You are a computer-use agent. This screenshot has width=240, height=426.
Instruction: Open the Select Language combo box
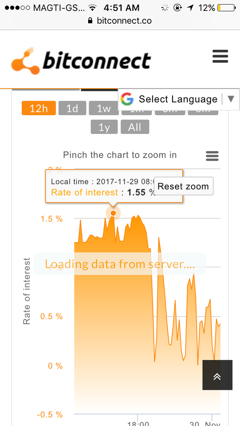click(178, 99)
